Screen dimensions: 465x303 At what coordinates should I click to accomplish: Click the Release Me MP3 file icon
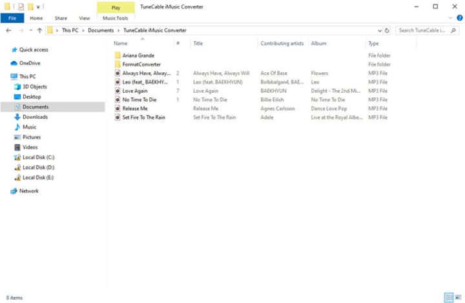(x=118, y=108)
